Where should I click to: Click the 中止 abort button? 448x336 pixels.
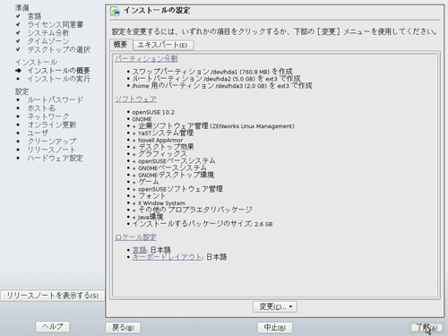(275, 327)
